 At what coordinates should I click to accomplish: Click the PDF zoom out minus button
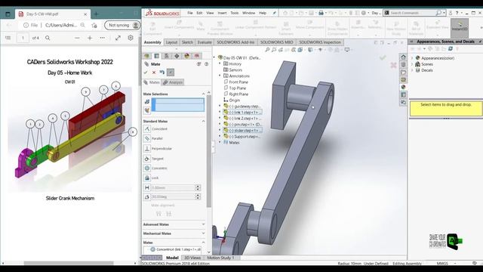point(77,38)
